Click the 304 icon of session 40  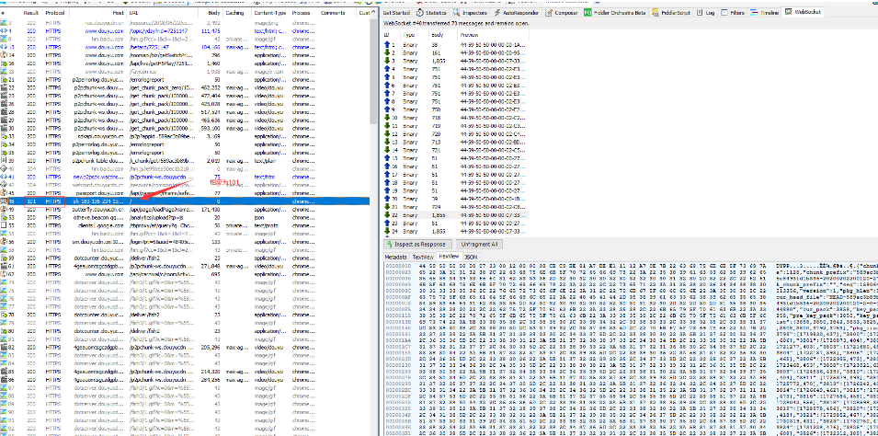tap(5, 168)
